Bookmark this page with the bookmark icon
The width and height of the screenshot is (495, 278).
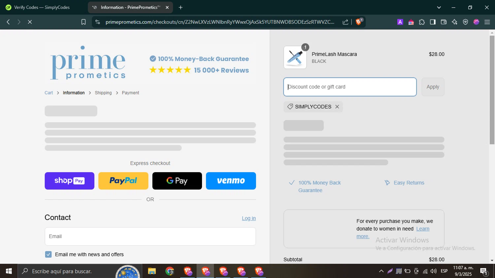click(x=83, y=22)
